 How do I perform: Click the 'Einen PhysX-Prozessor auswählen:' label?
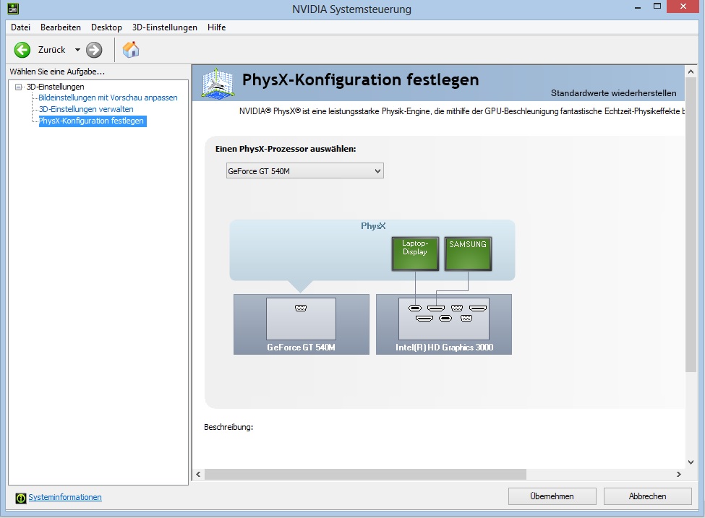(286, 149)
